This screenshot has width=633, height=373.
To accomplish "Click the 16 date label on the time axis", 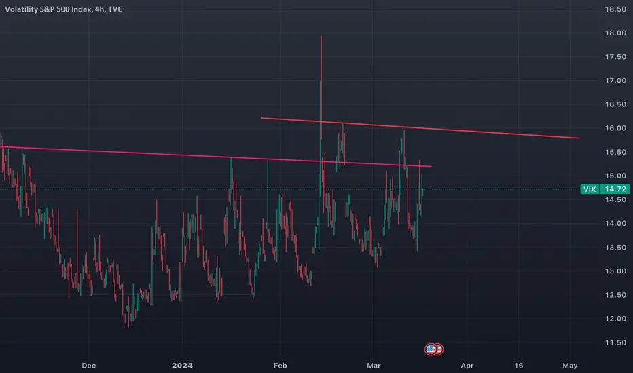I will click(519, 366).
